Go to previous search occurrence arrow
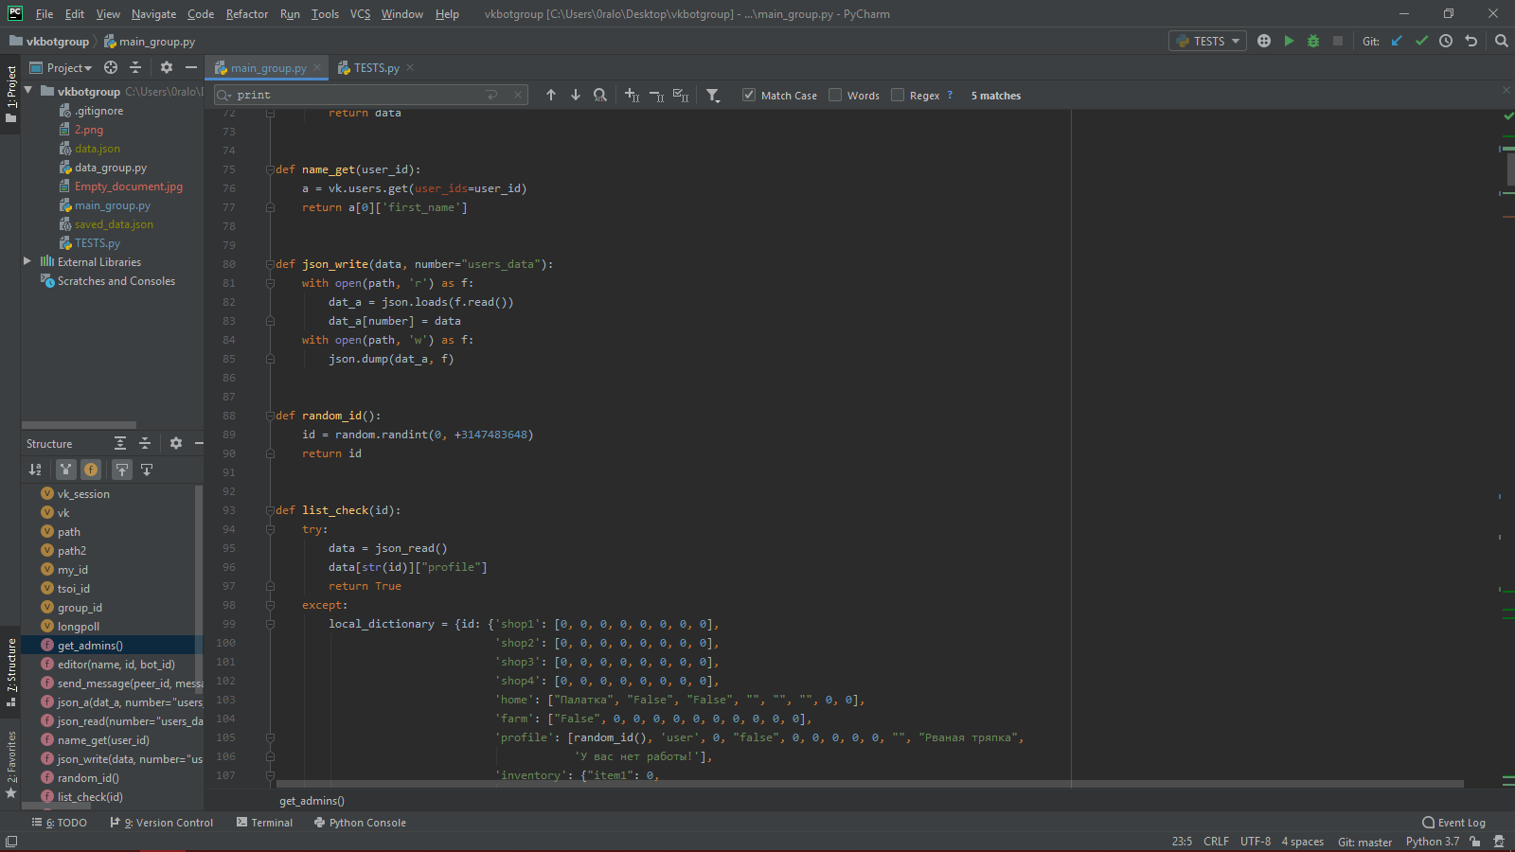 click(x=551, y=95)
